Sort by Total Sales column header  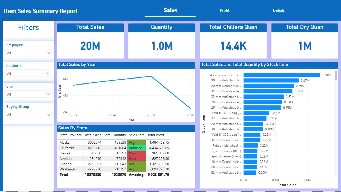pos(93,135)
